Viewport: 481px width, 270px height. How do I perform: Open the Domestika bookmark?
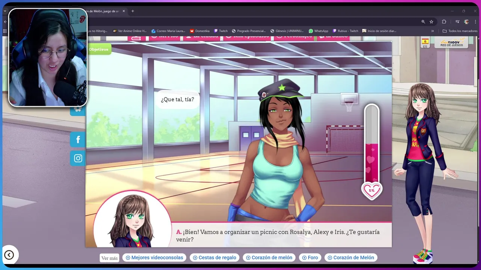[200, 31]
